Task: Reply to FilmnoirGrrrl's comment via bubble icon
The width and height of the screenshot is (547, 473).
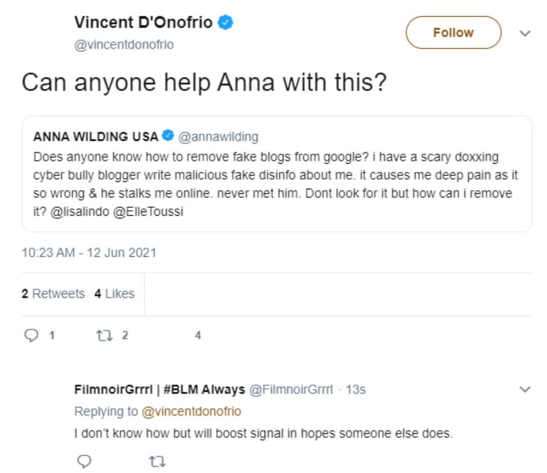Action: click(x=84, y=462)
